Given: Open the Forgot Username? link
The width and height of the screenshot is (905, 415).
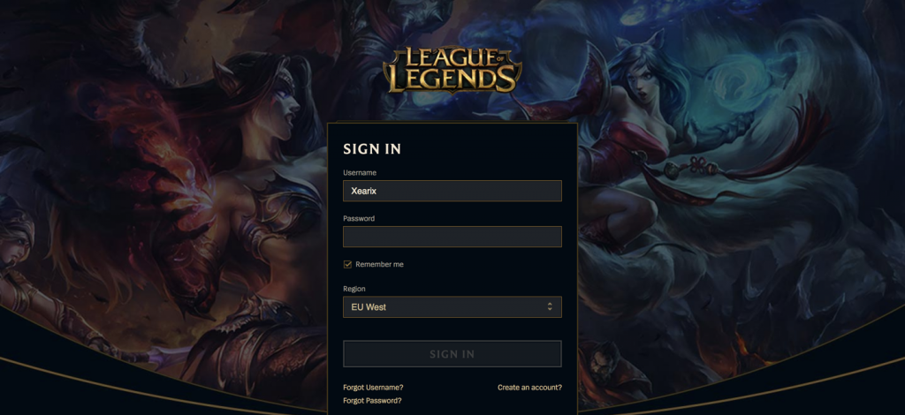Looking at the screenshot, I should click(x=373, y=388).
